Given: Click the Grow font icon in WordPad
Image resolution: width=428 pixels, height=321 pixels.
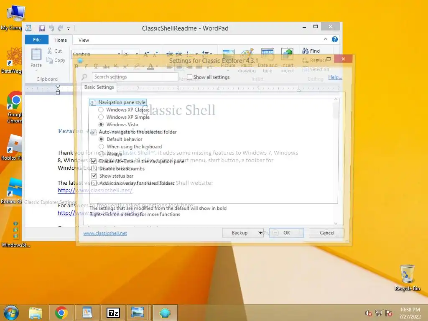Looking at the screenshot, I should click(x=146, y=54).
